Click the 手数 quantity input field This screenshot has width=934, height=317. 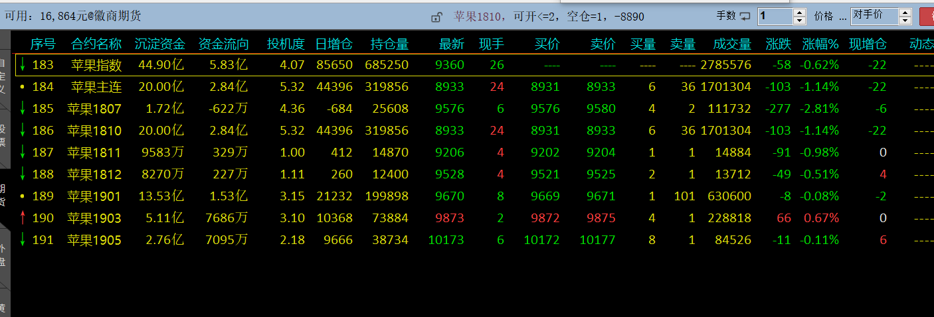[775, 17]
